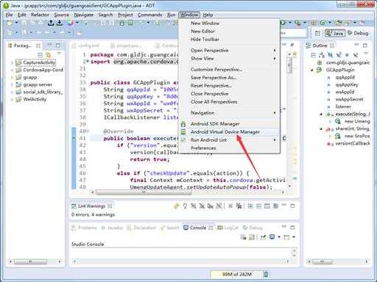Screen dimensions: 377x282
Task: Click the editor horizontal scrollbar
Action: [x=144, y=192]
